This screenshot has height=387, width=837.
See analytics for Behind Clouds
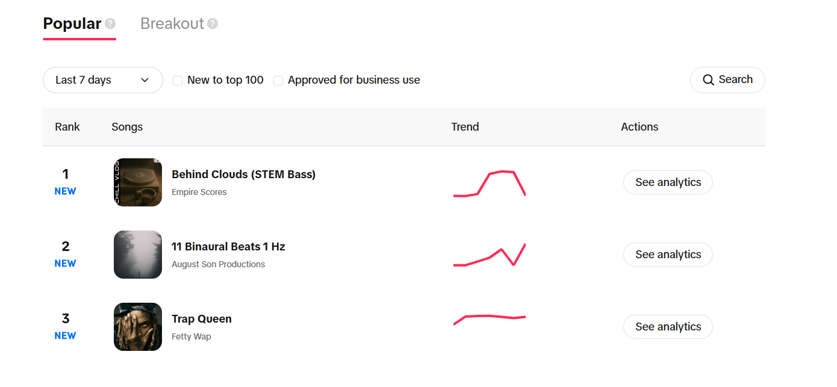[x=668, y=182]
